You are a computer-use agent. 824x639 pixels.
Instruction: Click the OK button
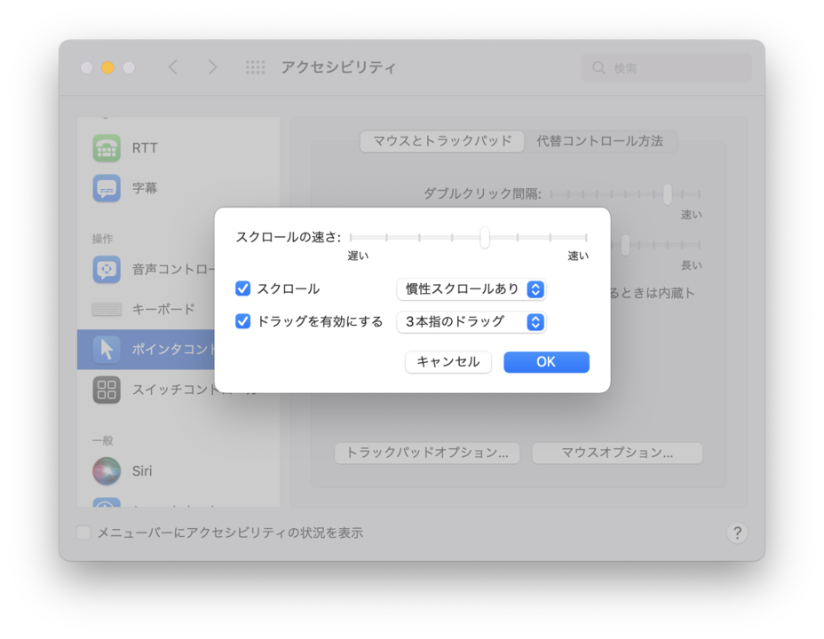(546, 362)
